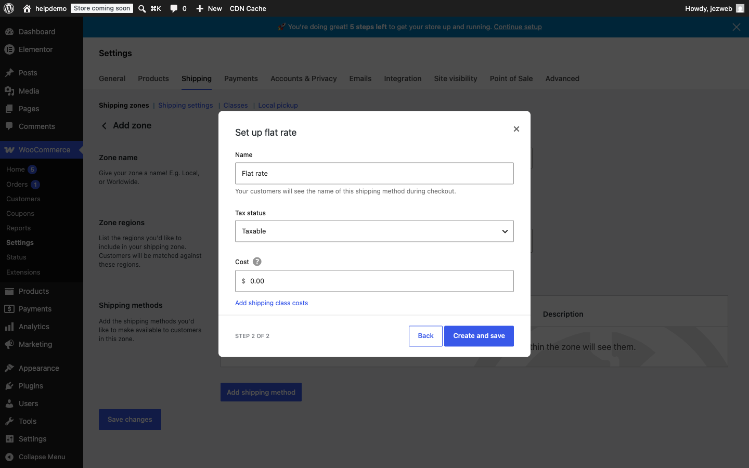The image size is (749, 468).
Task: Click the Analytics bar chart icon
Action: coord(9,327)
